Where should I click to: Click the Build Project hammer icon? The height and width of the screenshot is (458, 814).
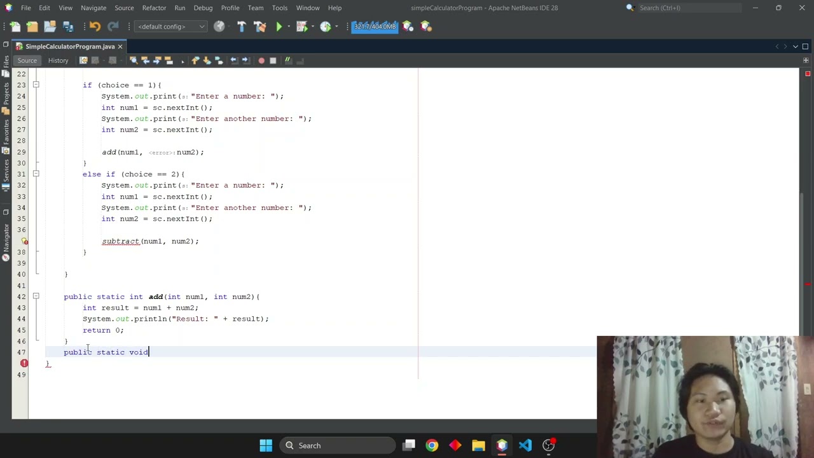click(x=242, y=27)
